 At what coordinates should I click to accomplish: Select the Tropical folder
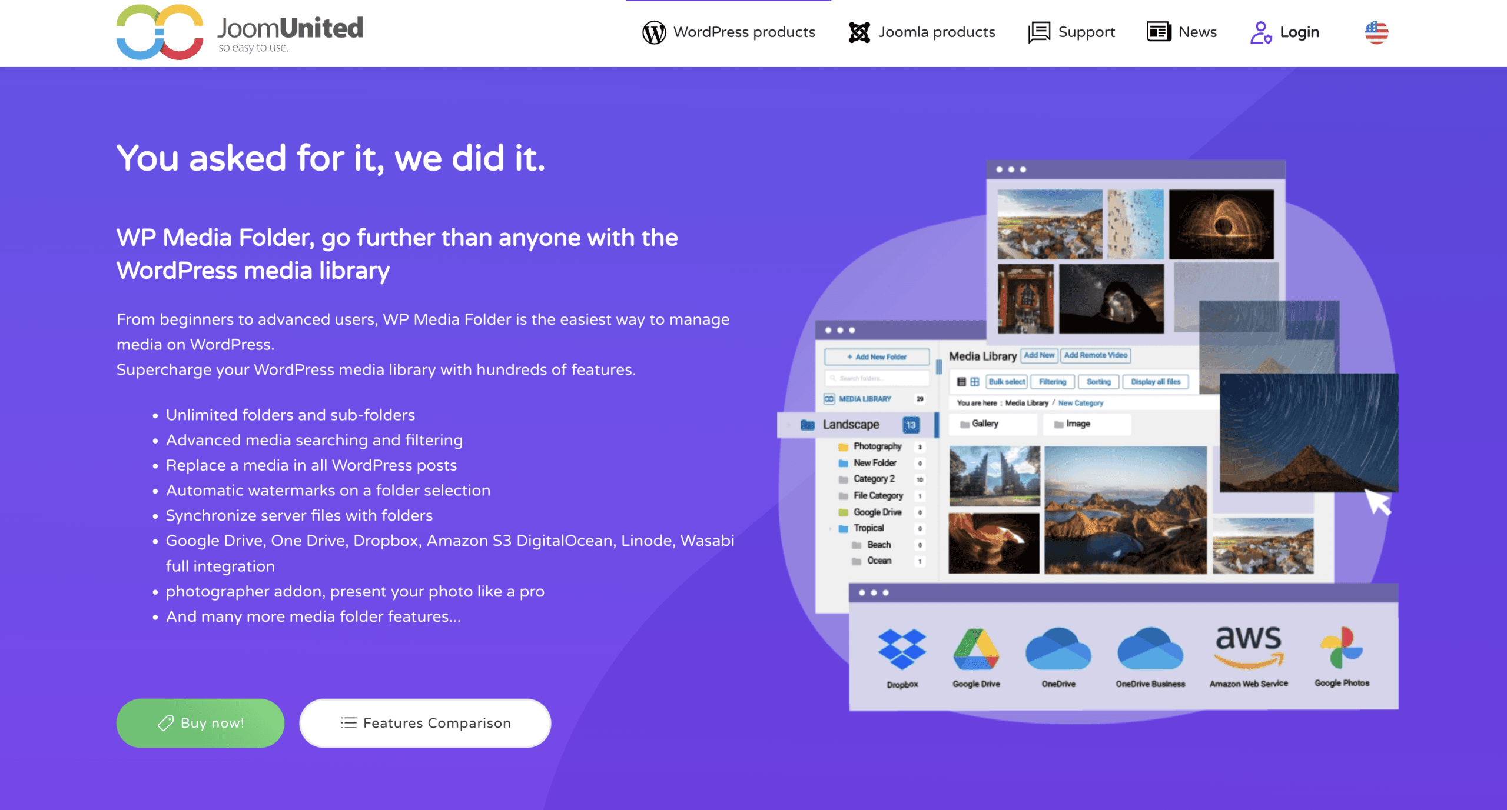click(868, 528)
